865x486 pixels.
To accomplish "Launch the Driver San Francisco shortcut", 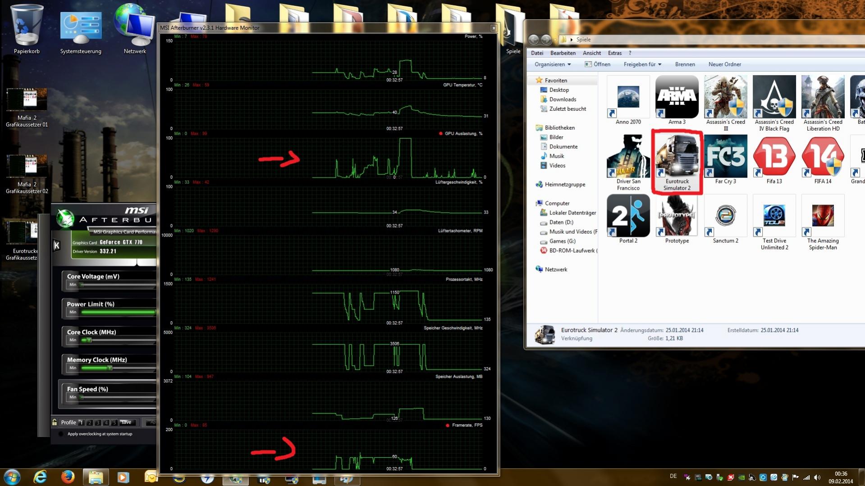I will (x=628, y=163).
